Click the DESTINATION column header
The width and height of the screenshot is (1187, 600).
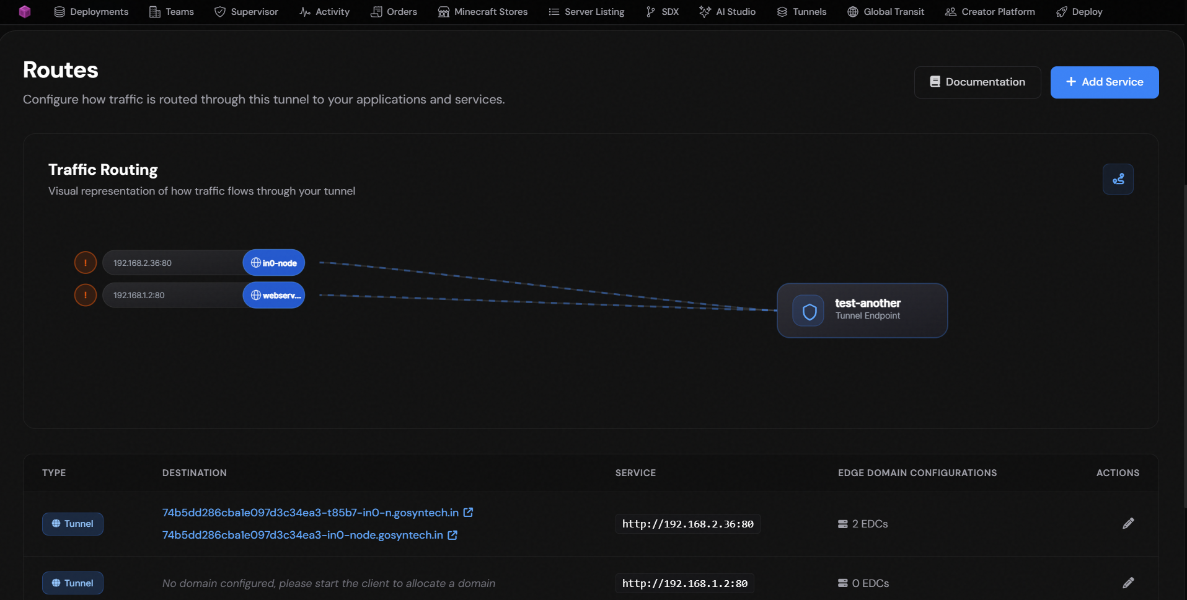[x=195, y=473]
